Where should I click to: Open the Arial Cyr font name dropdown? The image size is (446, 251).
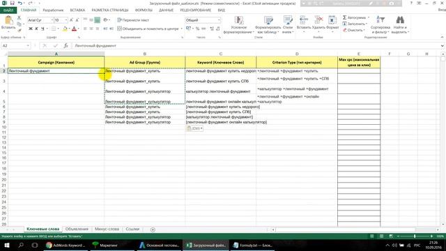pyautogui.click(x=52, y=20)
